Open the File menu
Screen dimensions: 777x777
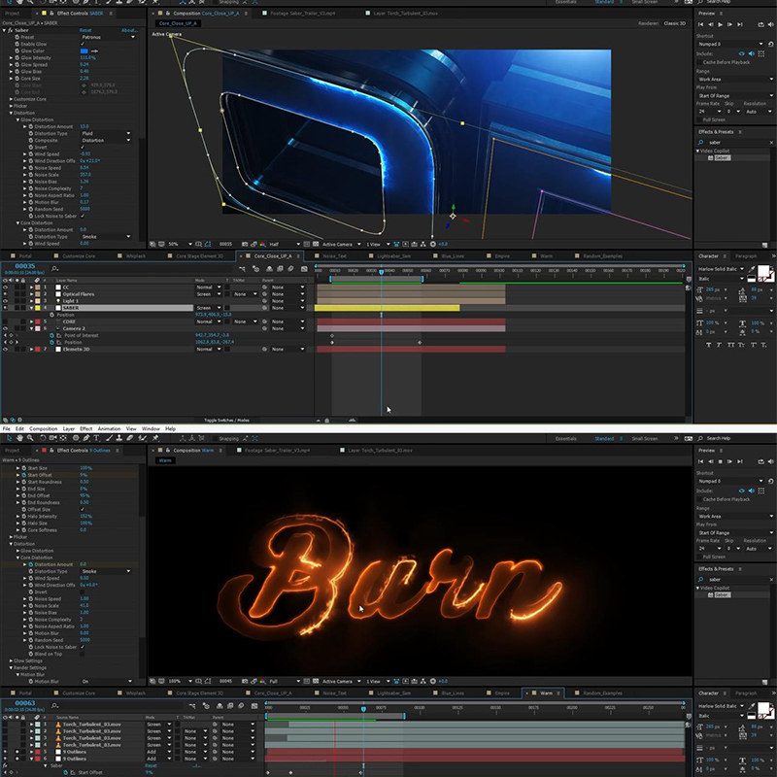(x=7, y=429)
